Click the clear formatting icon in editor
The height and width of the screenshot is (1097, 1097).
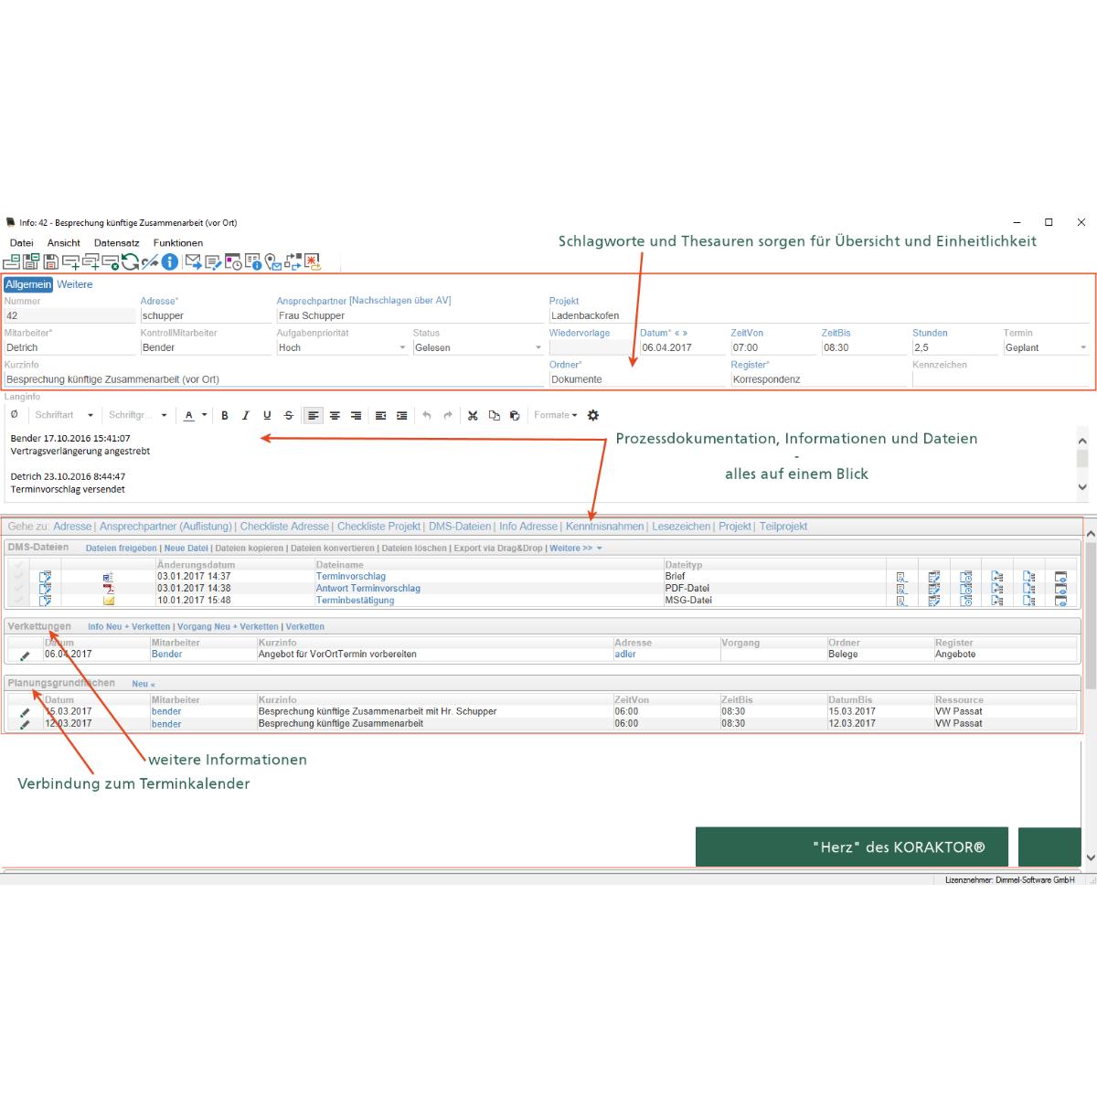(x=14, y=415)
